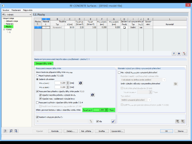
Task: Click the right copy-settings icon at bottom right
Action: click(x=183, y=121)
